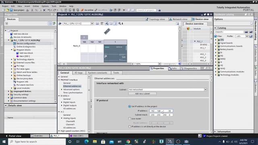This screenshot has height=145, width=258.
Task: Open Windows Start menu
Action: point(4,141)
